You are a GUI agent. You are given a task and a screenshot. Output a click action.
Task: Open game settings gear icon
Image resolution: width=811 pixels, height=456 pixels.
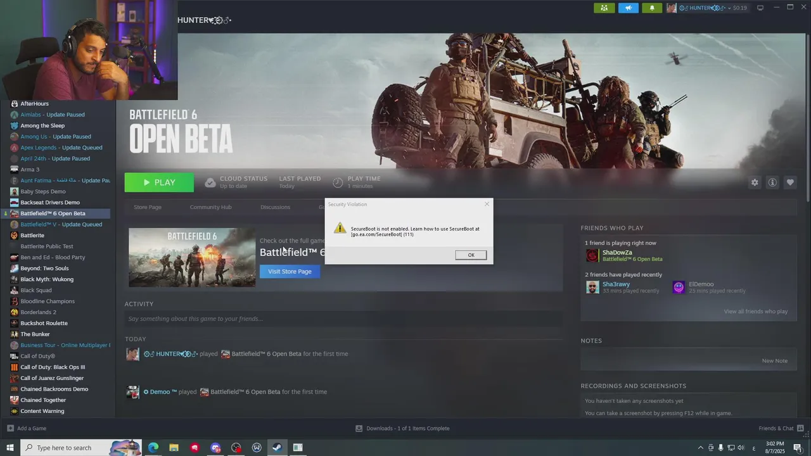click(x=755, y=182)
